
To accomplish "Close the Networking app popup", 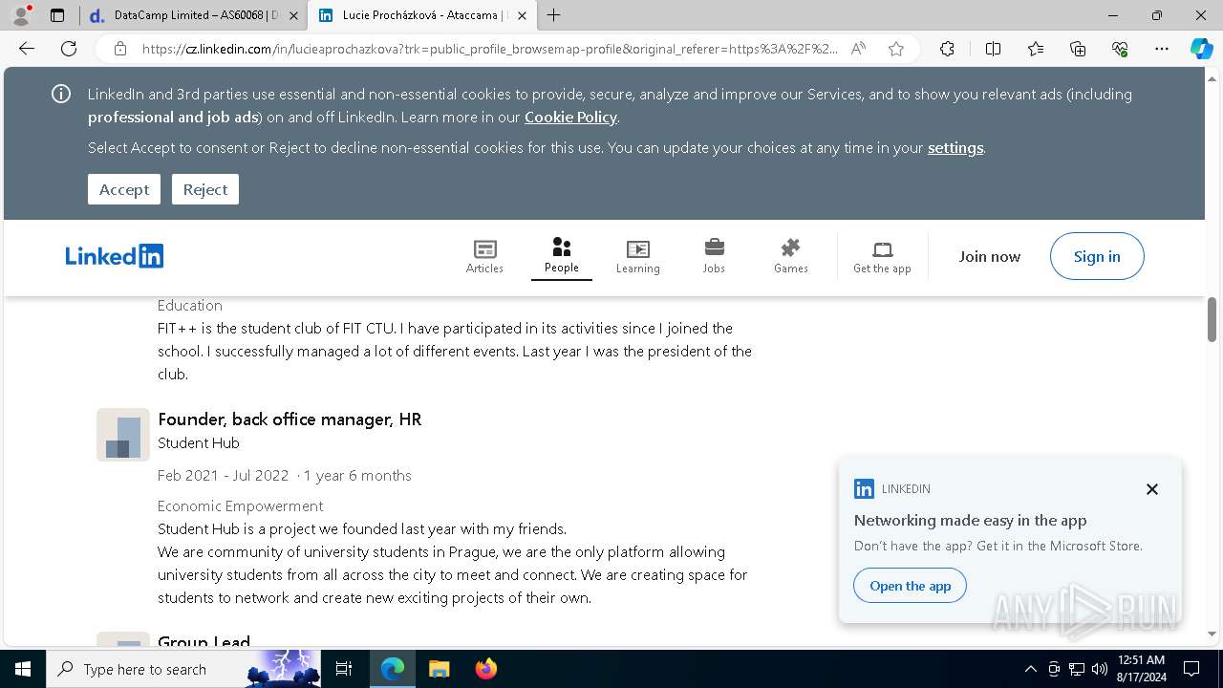I will (x=1152, y=489).
